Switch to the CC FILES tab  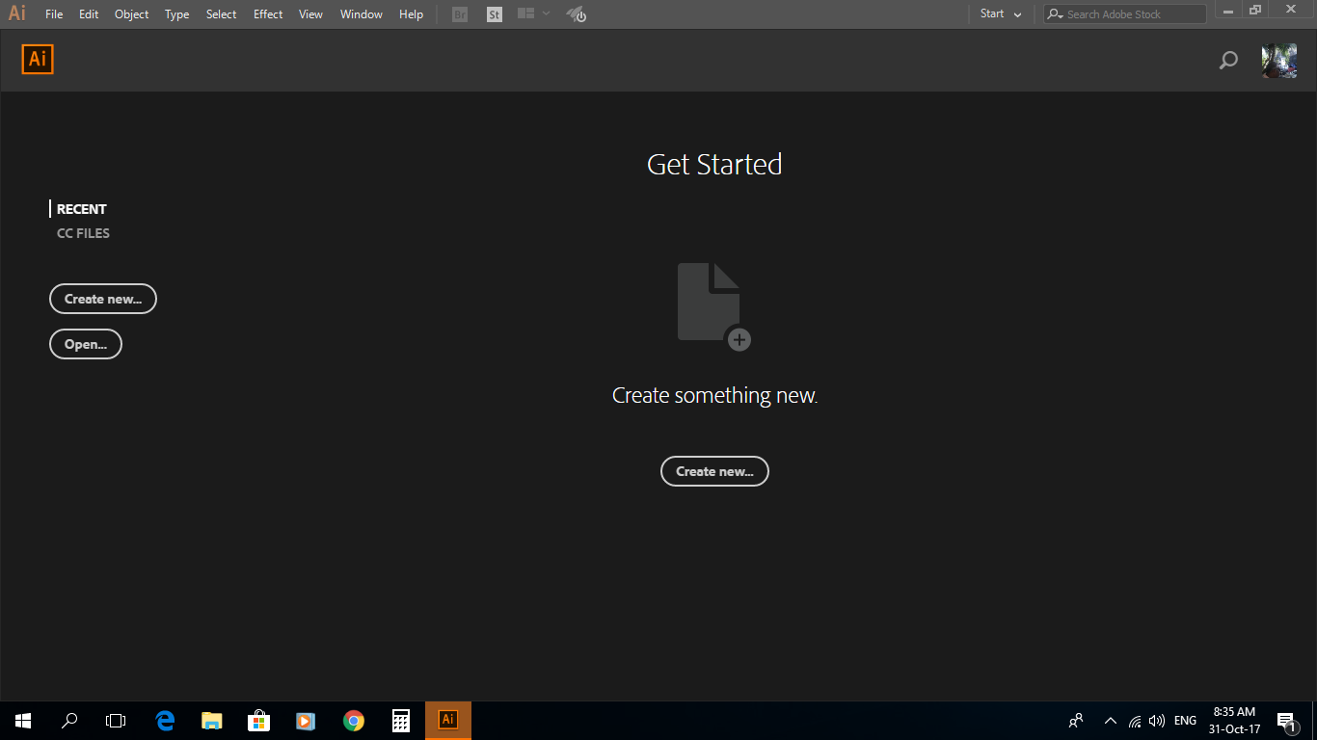point(83,232)
